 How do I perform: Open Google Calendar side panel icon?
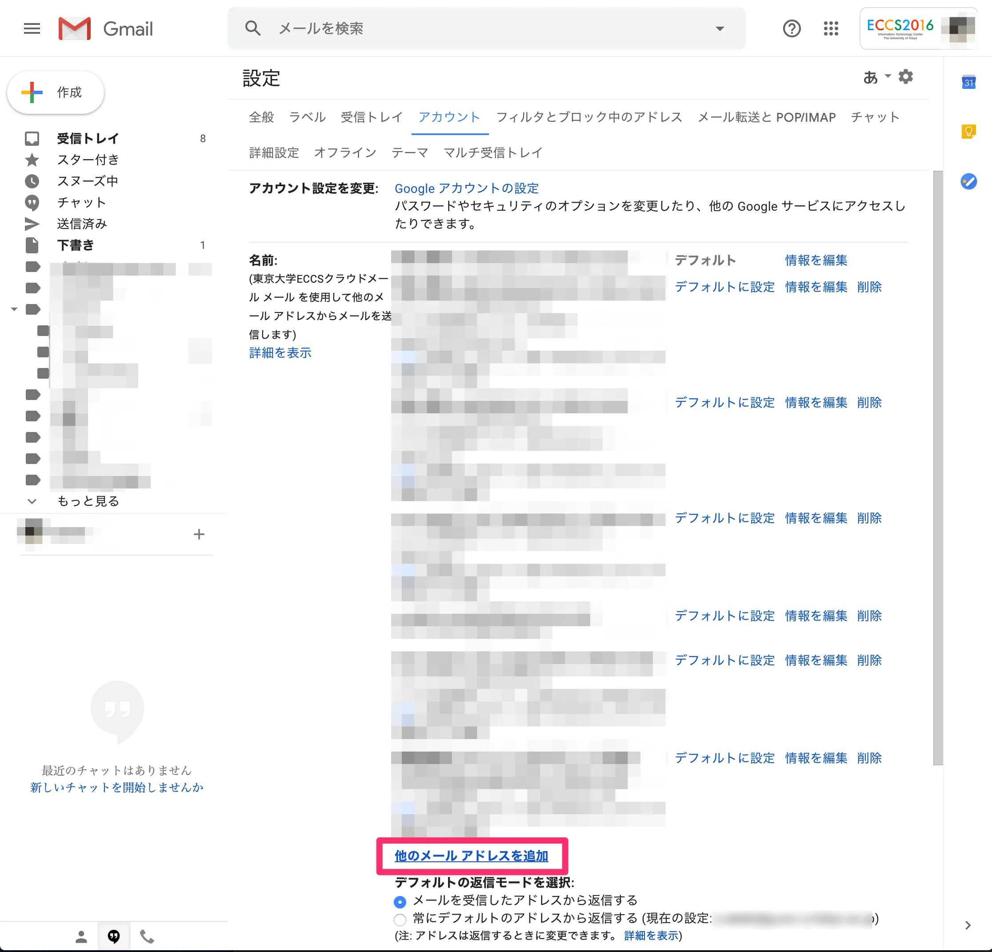click(968, 83)
